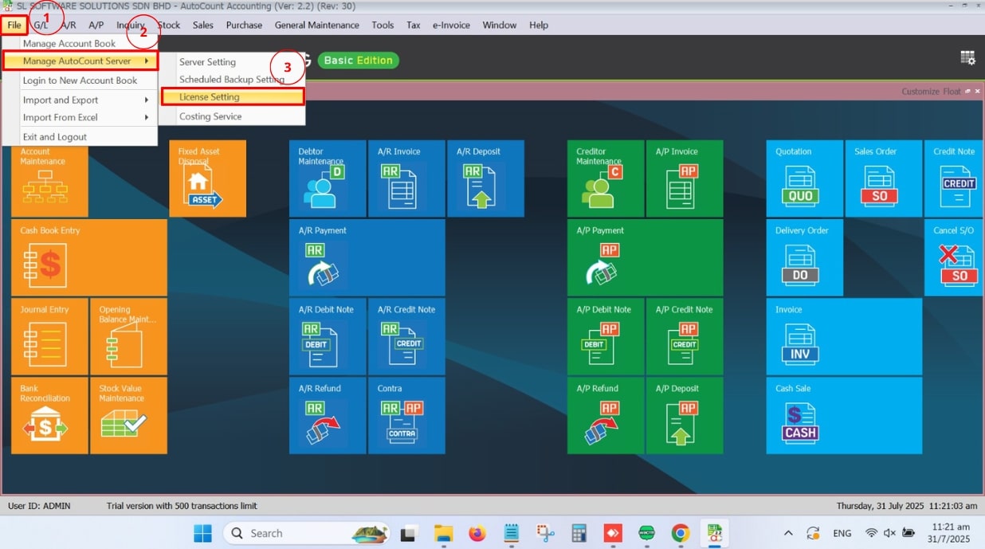The width and height of the screenshot is (985, 549).
Task: Open the A/P Payment tile
Action: pyautogui.click(x=645, y=257)
